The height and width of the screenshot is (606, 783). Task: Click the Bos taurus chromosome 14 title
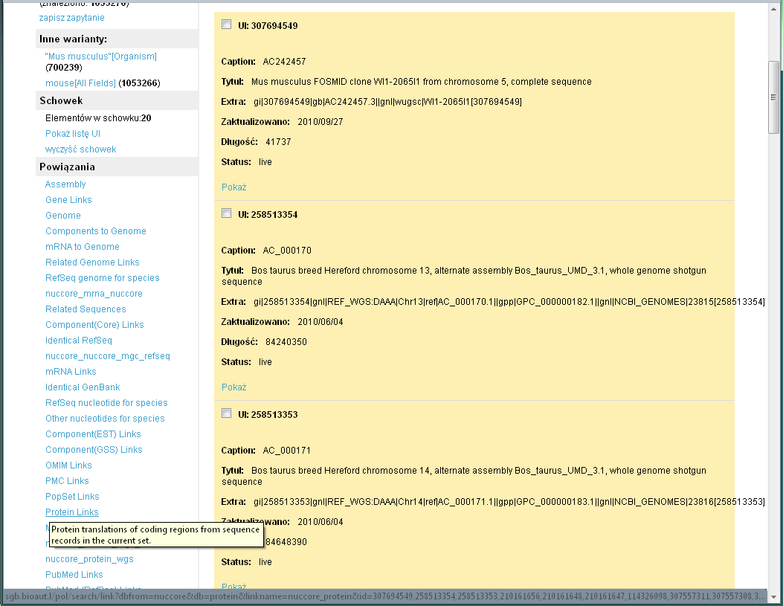pos(464,476)
